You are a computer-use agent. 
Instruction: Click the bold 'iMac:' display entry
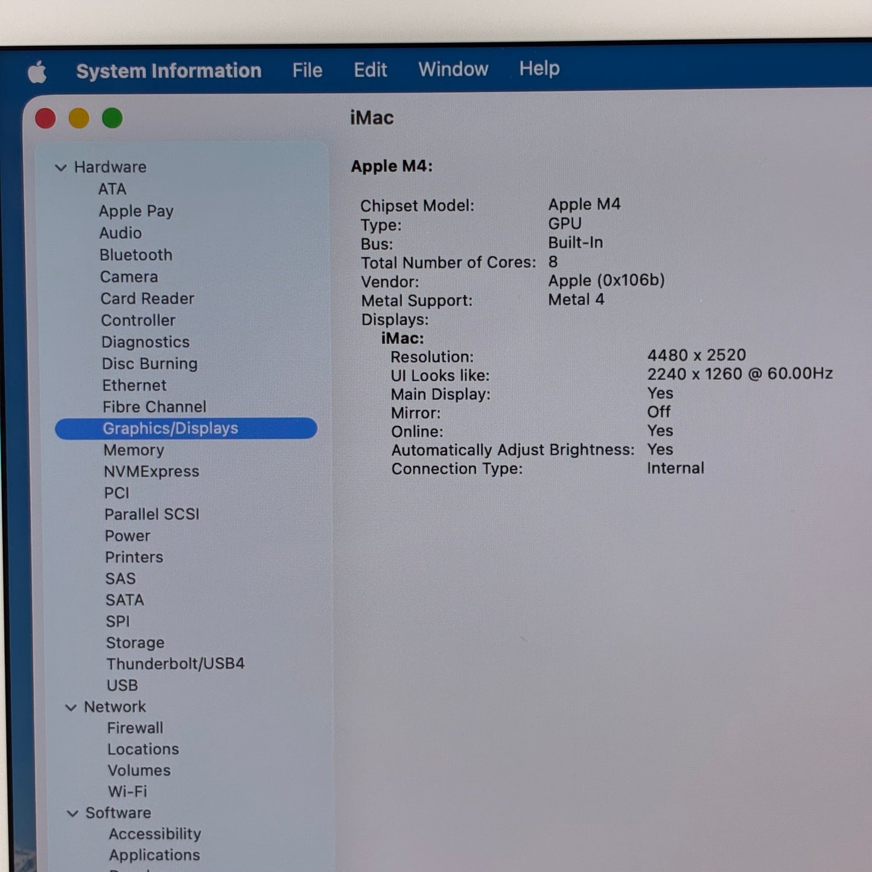pyautogui.click(x=403, y=338)
